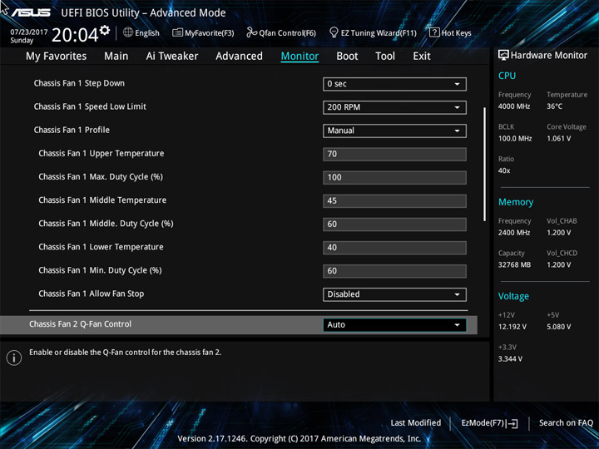Click Last Modified at the bottom

coord(416,422)
